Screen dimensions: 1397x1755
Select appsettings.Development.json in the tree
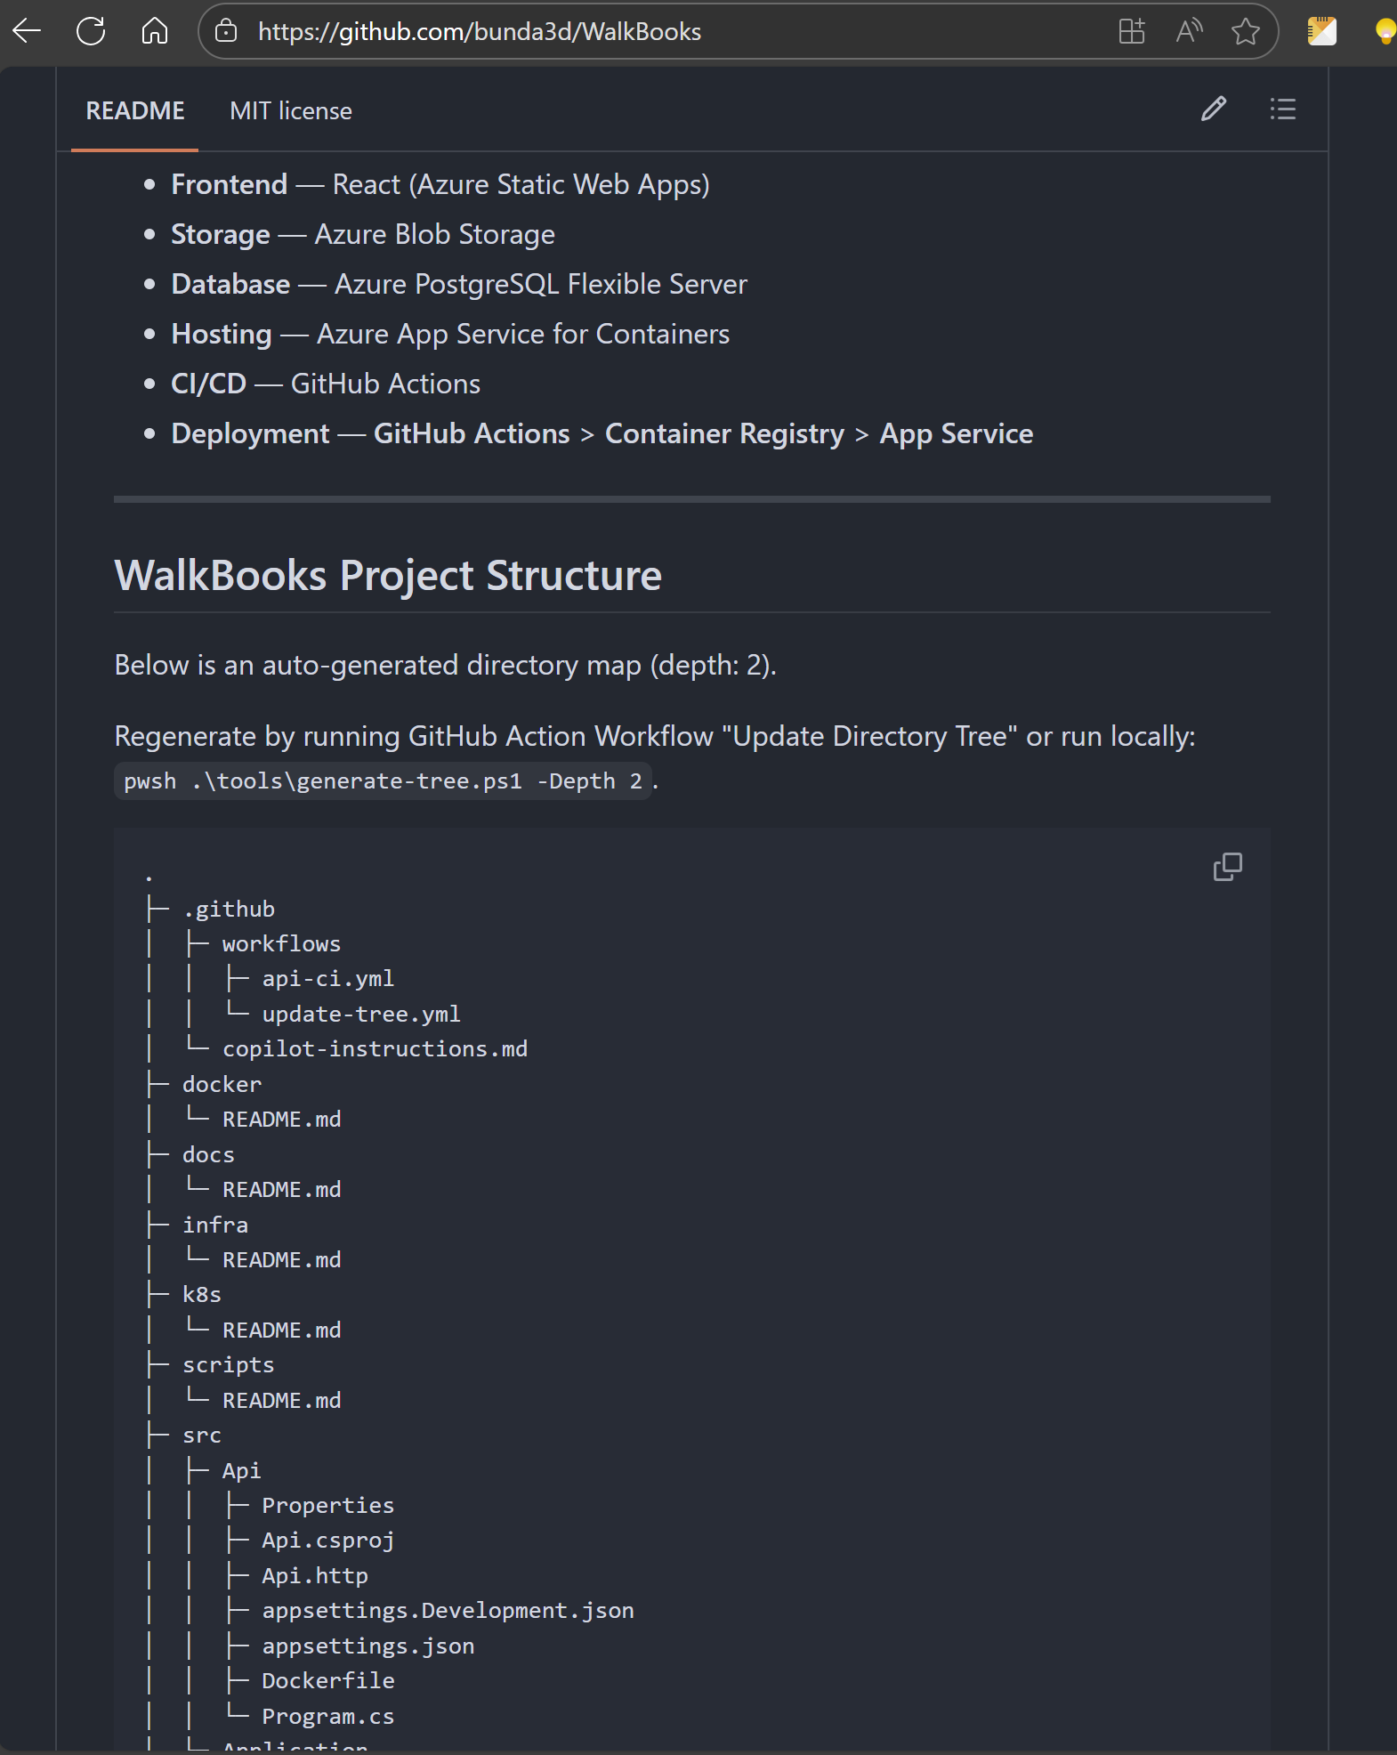tap(448, 1610)
